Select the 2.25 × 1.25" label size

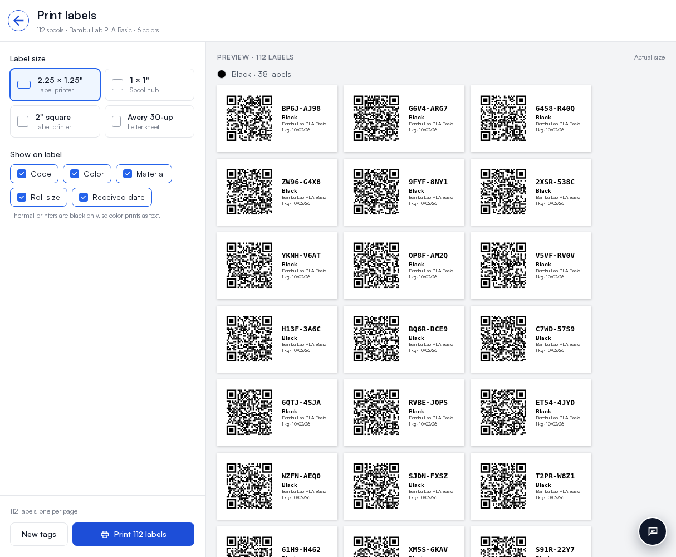(55, 85)
